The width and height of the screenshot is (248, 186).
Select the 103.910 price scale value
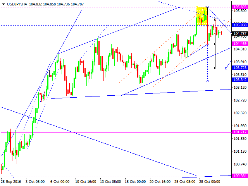[240, 62]
